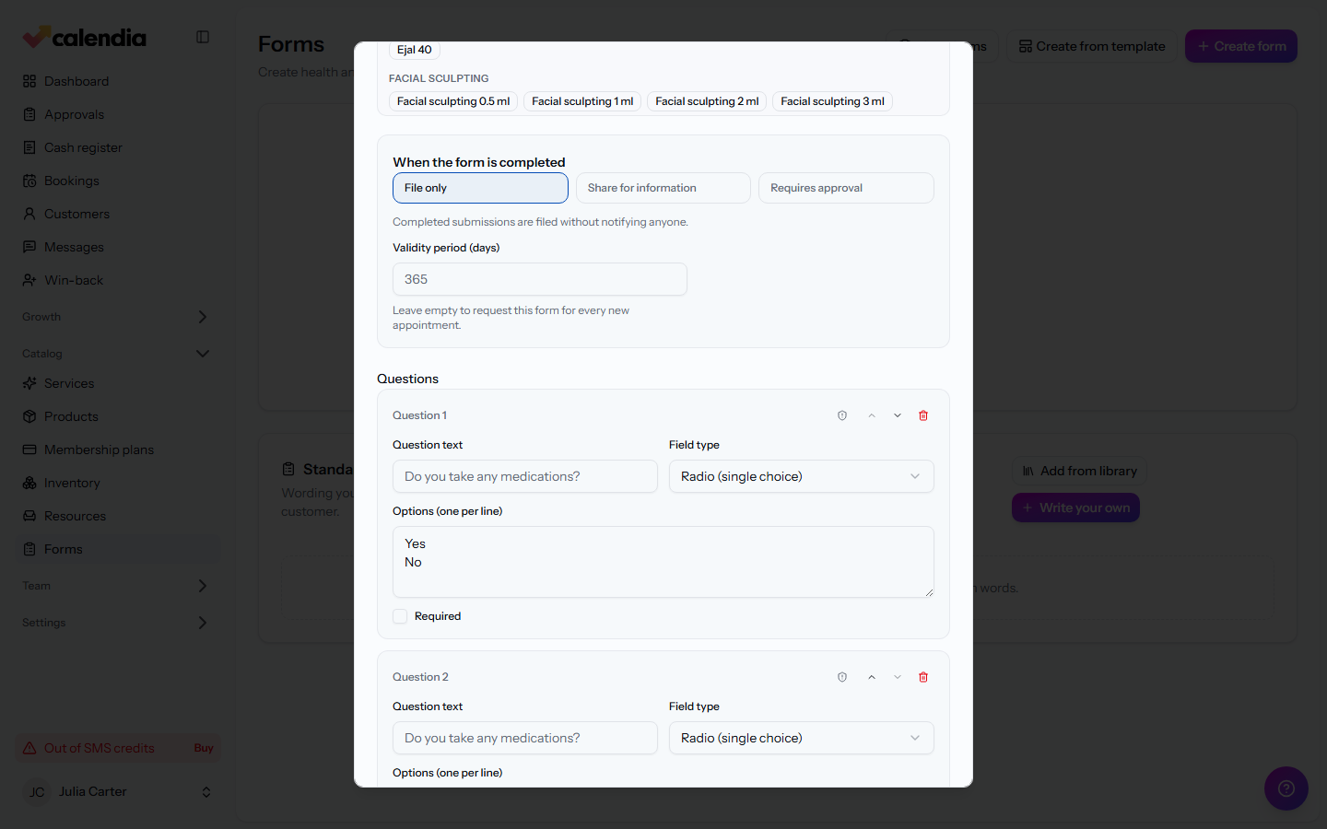Click the Dashboard grid icon
The width and height of the screenshot is (1327, 829).
pos(29,81)
